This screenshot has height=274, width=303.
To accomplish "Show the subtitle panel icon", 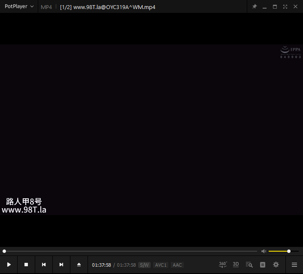I will [263, 265].
